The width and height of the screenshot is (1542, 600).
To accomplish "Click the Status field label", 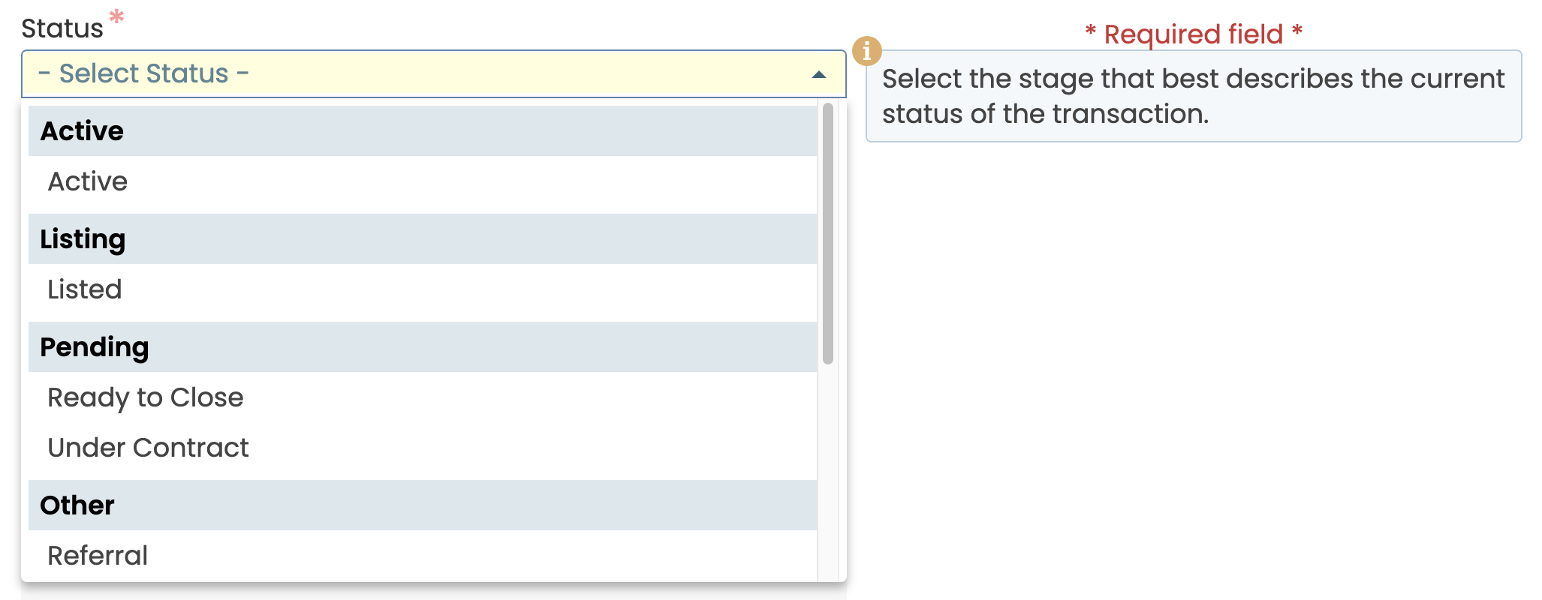I will tap(62, 28).
